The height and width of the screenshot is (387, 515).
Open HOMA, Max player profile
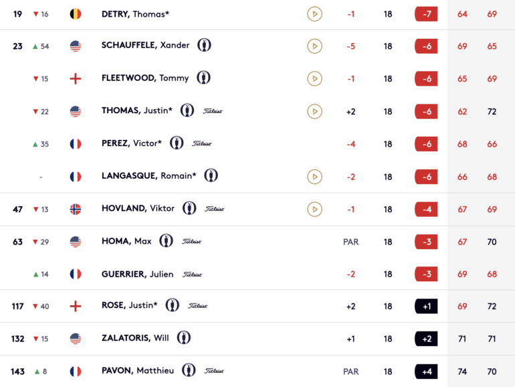click(x=126, y=241)
